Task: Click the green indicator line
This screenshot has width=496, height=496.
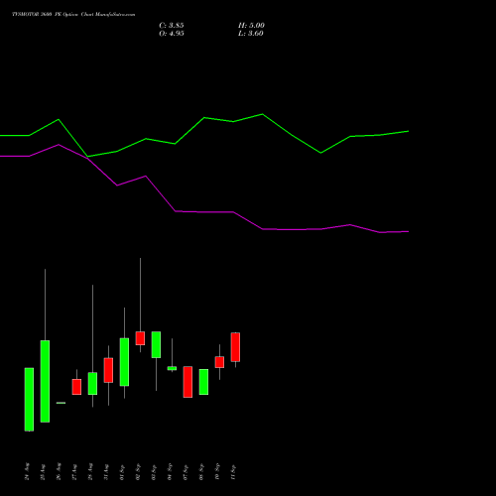Action: (x=204, y=118)
